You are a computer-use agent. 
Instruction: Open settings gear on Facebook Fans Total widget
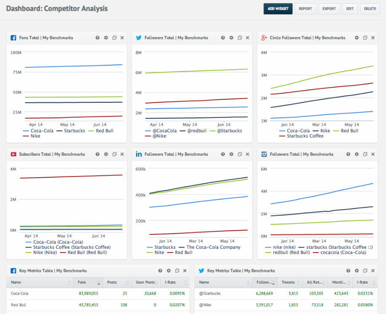click(x=106, y=37)
